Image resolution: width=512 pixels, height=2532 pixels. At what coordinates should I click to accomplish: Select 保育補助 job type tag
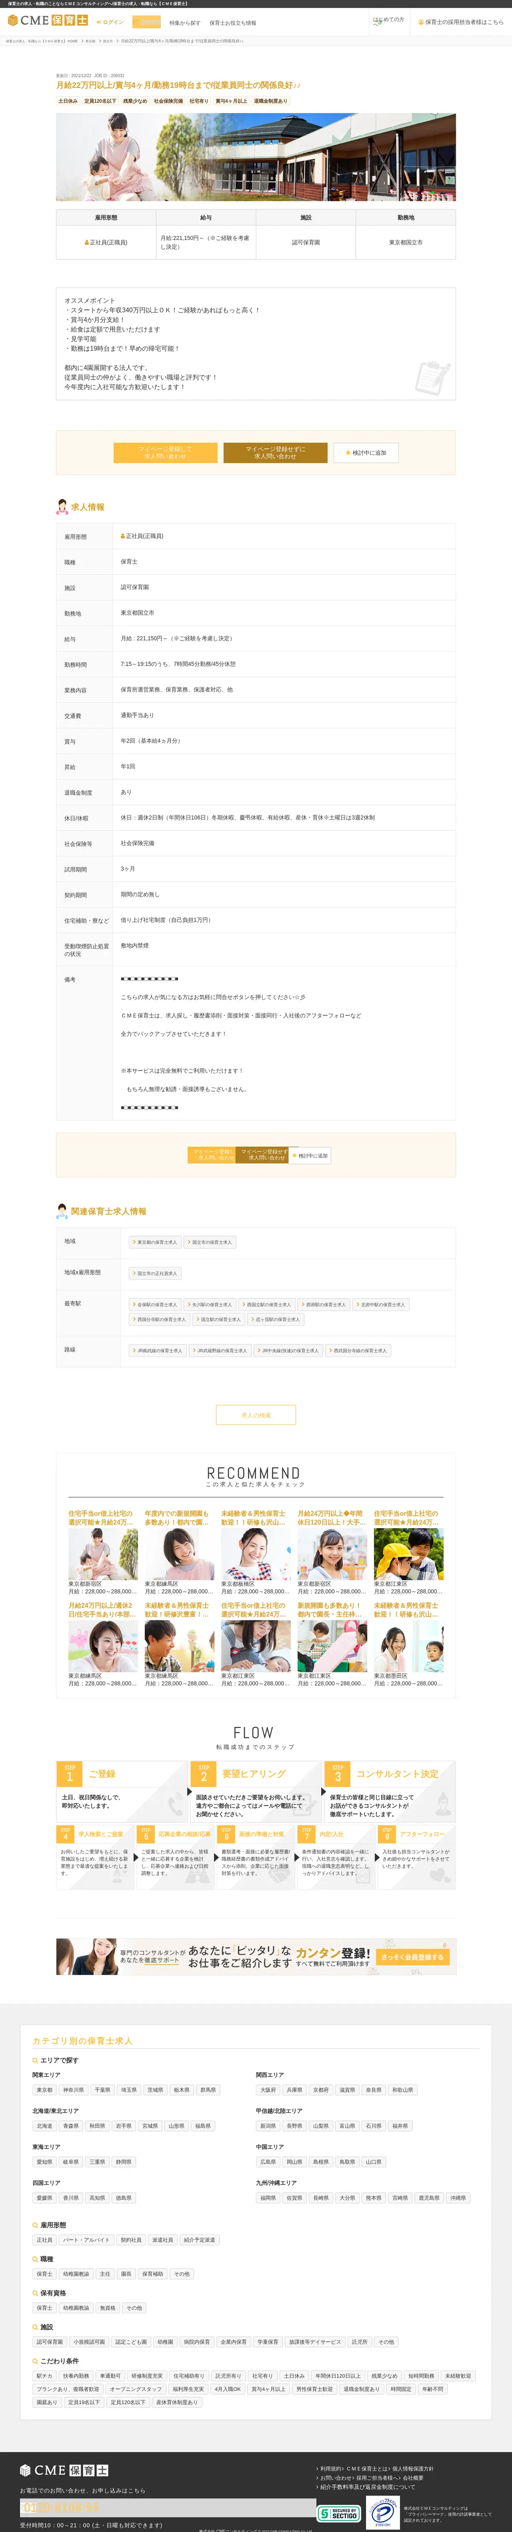click(x=152, y=2273)
